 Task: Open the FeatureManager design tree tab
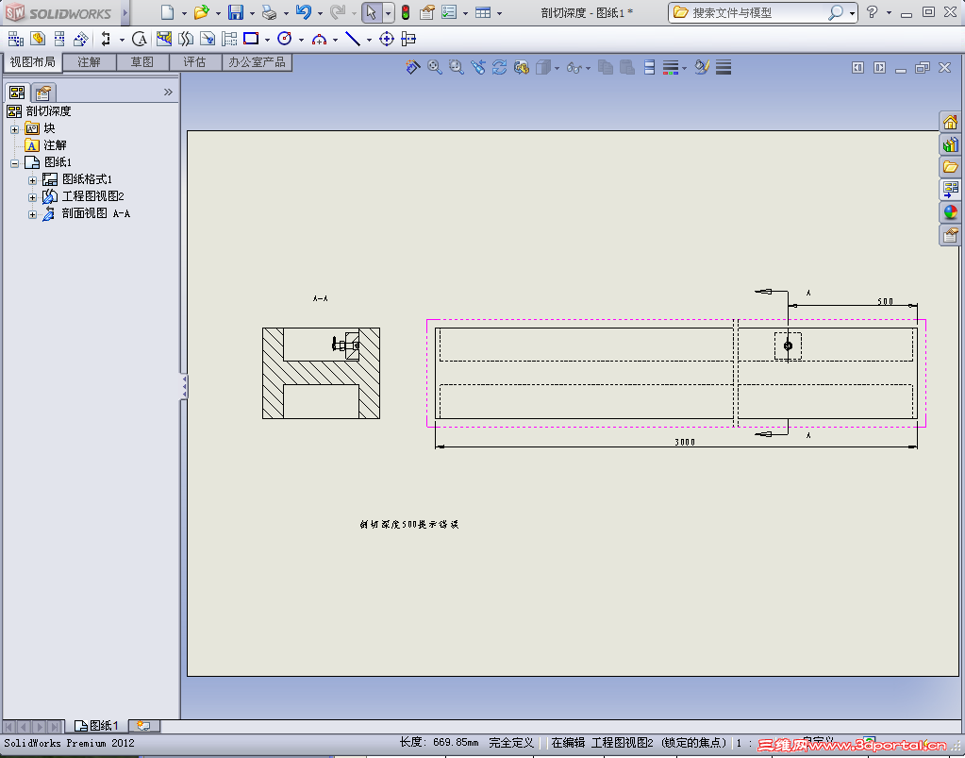tap(17, 93)
